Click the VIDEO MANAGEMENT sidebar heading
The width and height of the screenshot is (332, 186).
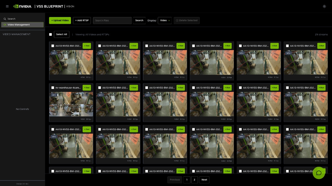click(16, 34)
